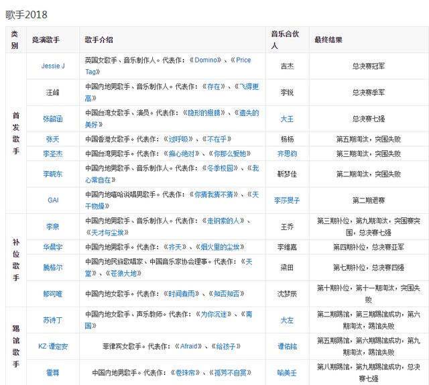
Task: Select the partner name 王乔
Action: click(287, 227)
